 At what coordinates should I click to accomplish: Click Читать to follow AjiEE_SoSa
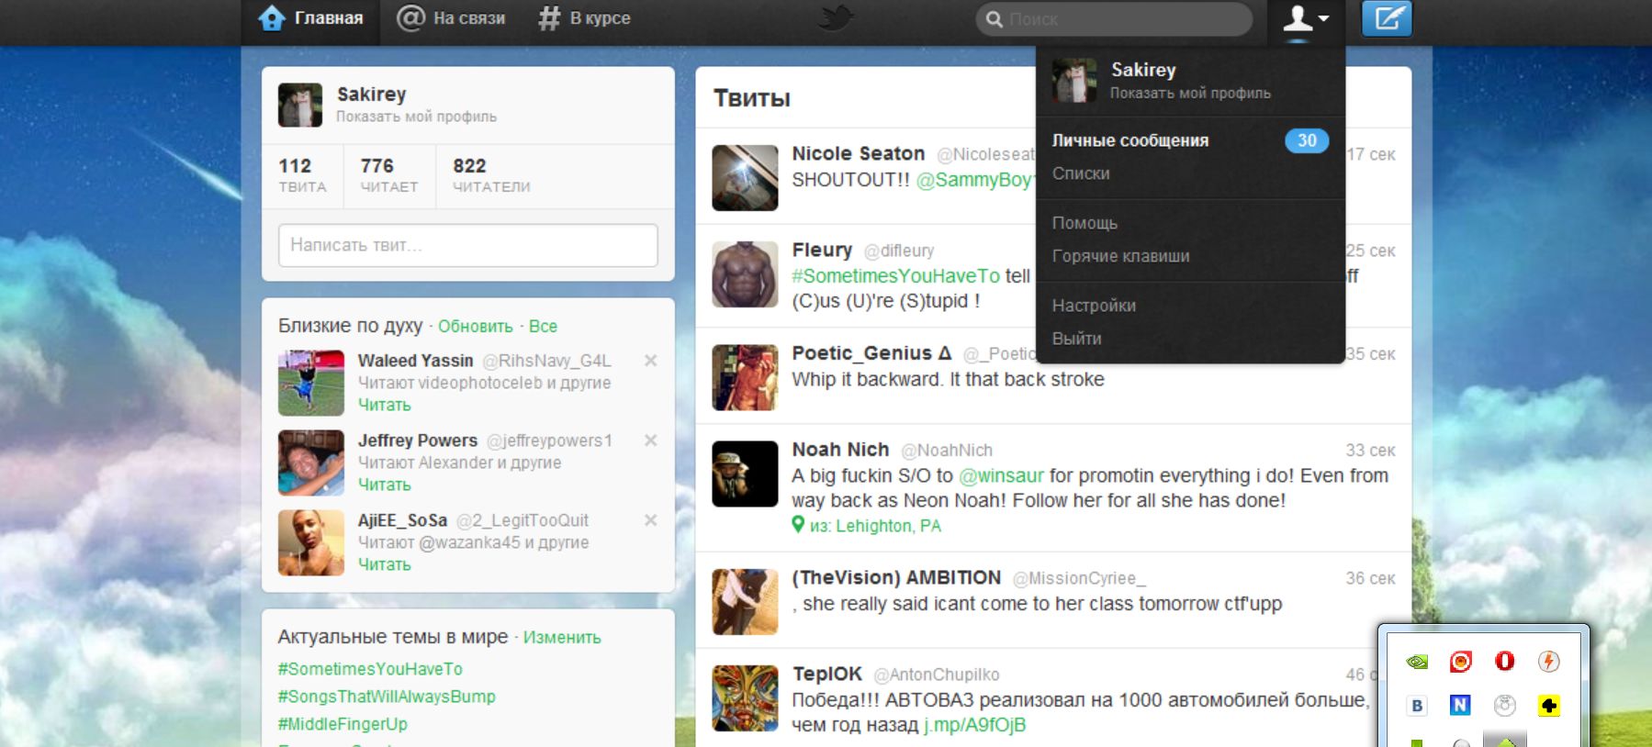384,565
